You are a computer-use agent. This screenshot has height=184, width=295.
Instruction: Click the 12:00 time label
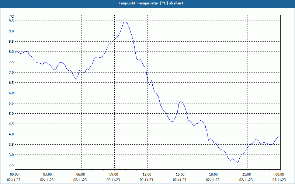(147, 174)
